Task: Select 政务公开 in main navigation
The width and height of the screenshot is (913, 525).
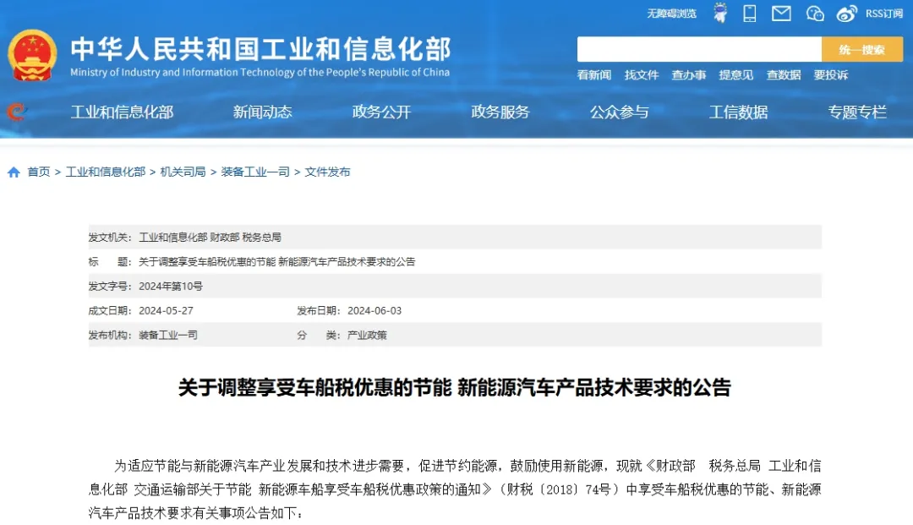Action: point(381,112)
